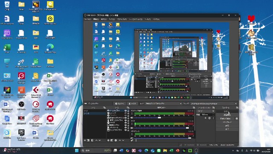Open Recycle Bin on desktop
273x154 pixels.
point(7,6)
